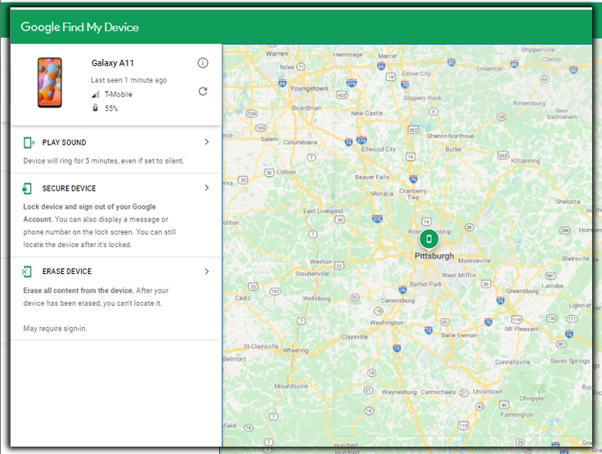
Task: Click the Claysville label on map
Action: point(355,336)
